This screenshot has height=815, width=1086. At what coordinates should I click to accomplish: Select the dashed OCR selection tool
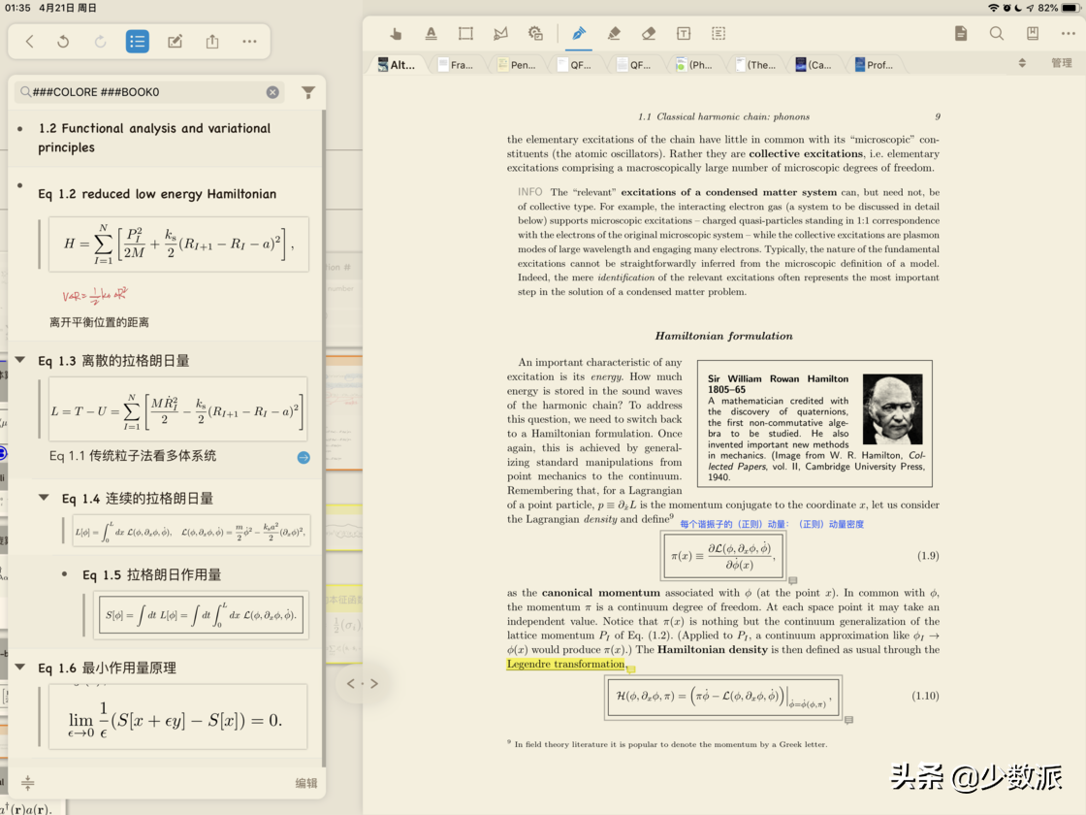(x=719, y=33)
